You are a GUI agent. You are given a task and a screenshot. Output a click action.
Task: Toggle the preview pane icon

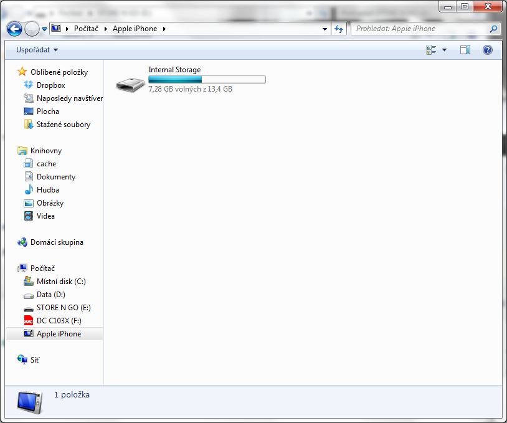coord(465,50)
